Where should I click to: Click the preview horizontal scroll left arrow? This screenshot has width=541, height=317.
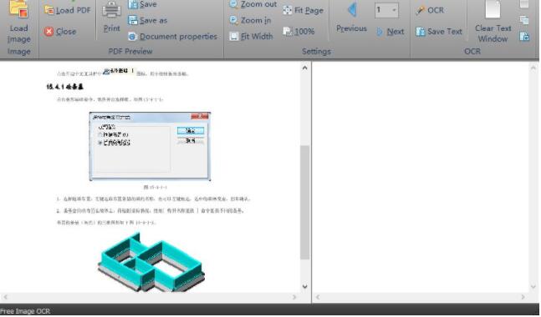click(5, 297)
